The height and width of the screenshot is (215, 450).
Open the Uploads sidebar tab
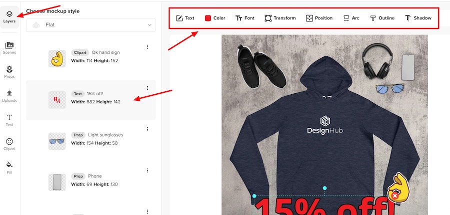tap(9, 96)
